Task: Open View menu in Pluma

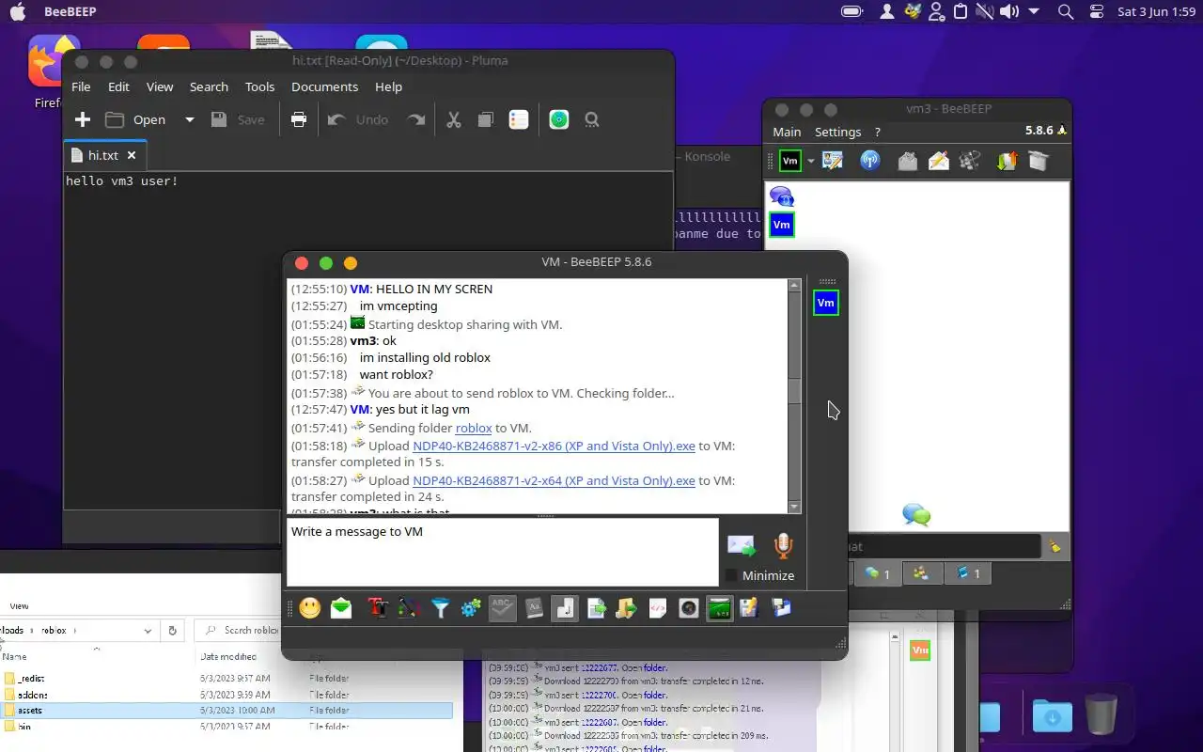Action: pos(160,86)
